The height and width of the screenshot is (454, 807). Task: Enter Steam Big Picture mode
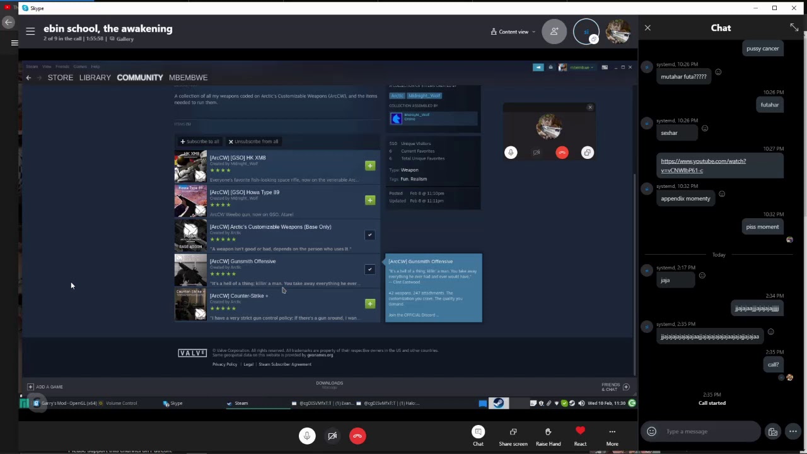click(605, 67)
